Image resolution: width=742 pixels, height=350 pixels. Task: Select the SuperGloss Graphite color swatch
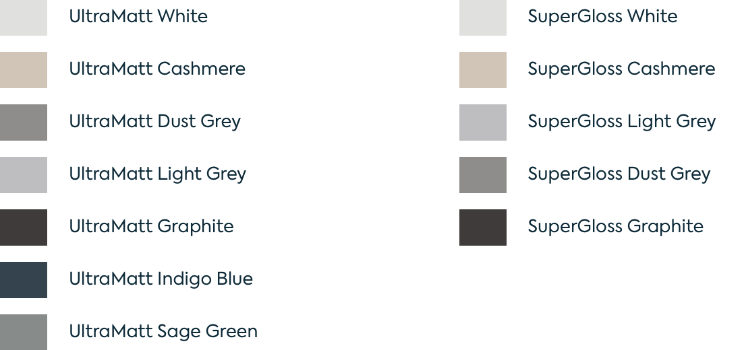point(483,228)
